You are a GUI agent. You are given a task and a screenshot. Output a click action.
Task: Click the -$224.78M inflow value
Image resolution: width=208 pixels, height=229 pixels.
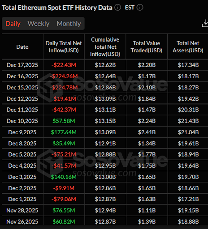click(64, 87)
